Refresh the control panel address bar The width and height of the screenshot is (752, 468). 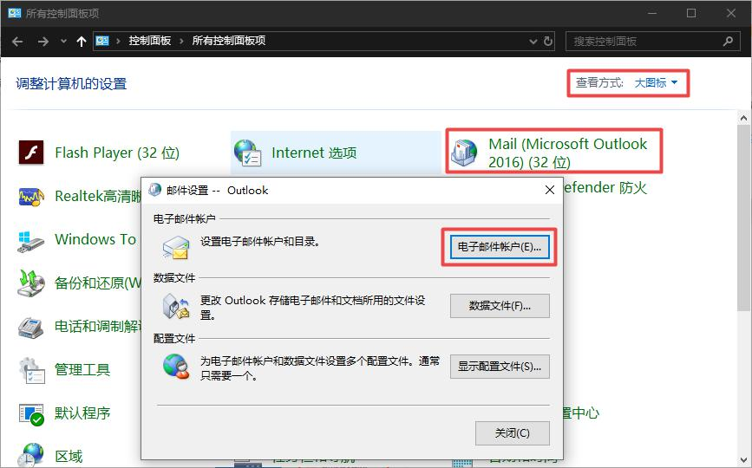(547, 41)
